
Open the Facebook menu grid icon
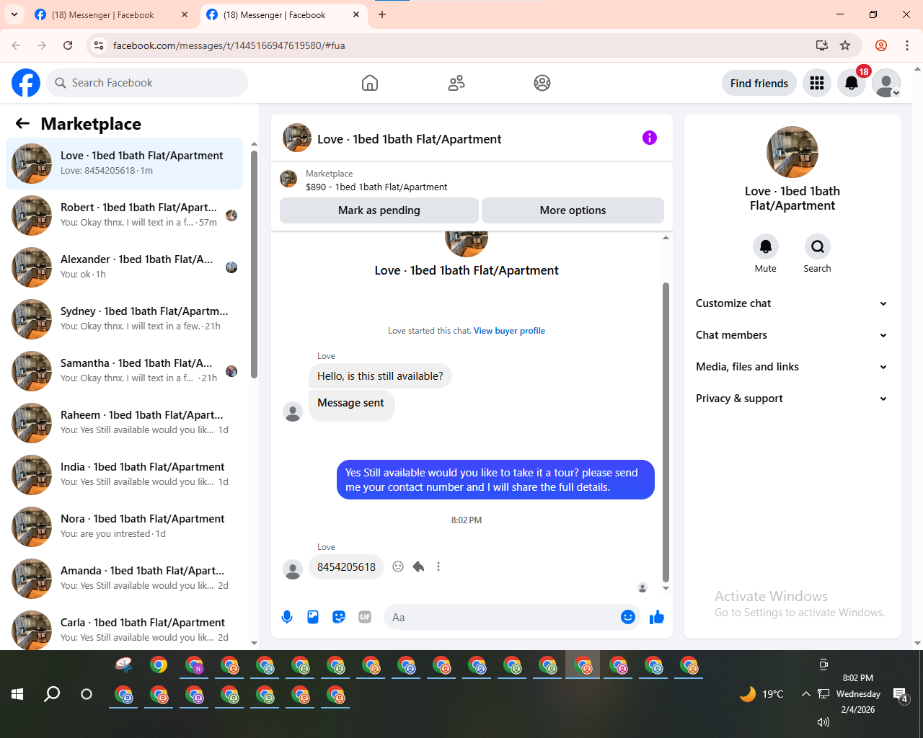point(817,83)
